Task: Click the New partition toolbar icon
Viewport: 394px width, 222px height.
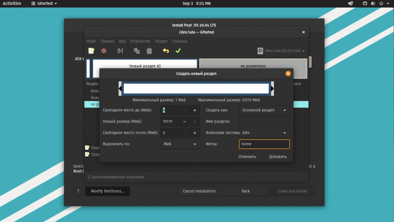Action: pos(91,51)
